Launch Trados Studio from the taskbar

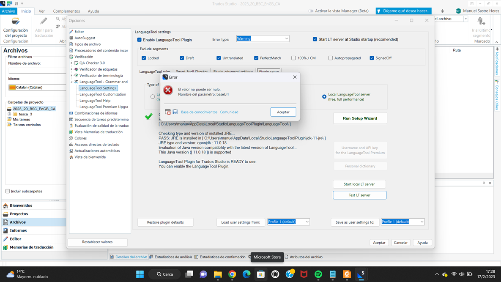[361, 274]
